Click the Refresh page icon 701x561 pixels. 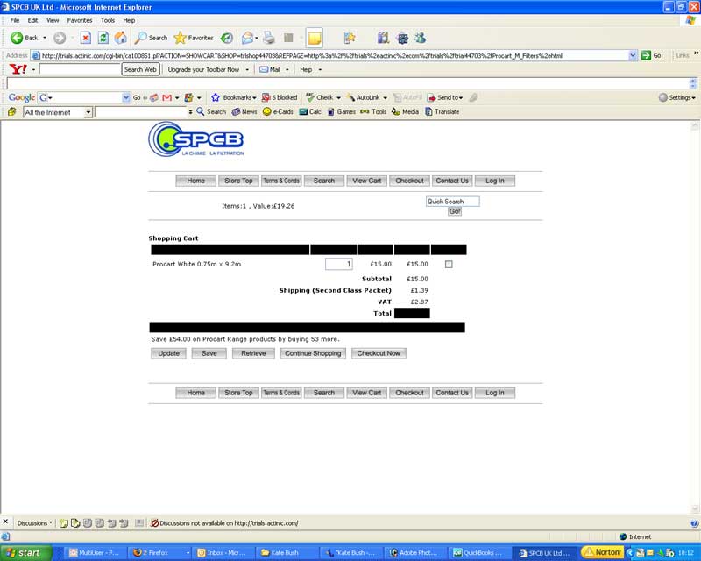pos(103,38)
